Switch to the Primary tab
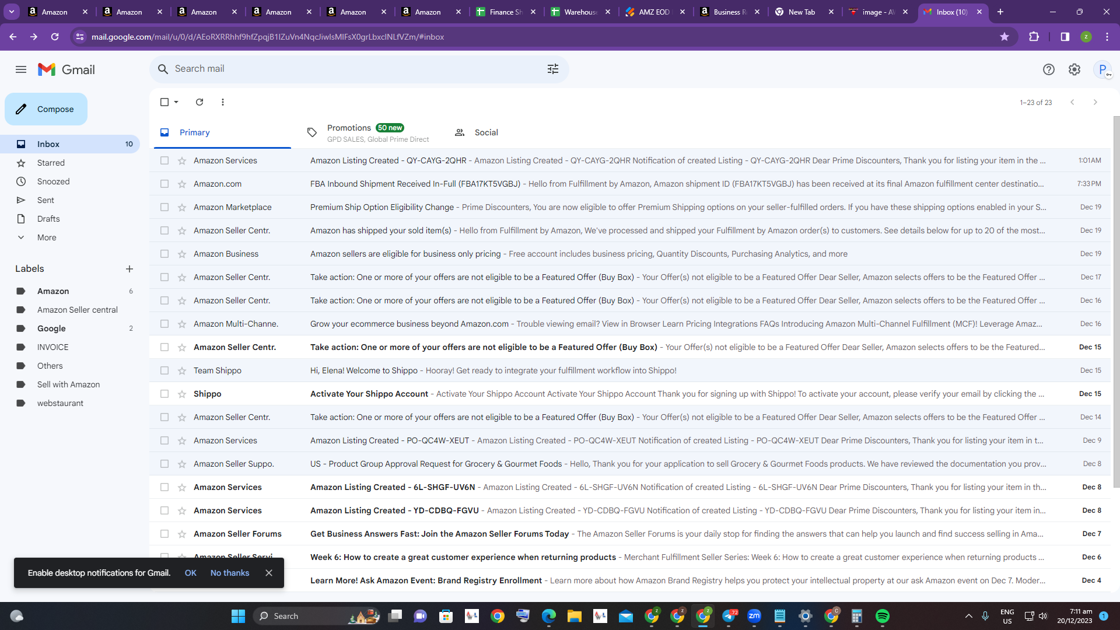Viewport: 1120px width, 630px height. pyautogui.click(x=222, y=133)
